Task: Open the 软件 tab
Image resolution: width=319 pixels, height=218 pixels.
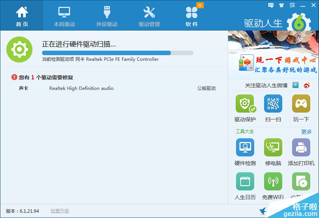Action: [192, 17]
